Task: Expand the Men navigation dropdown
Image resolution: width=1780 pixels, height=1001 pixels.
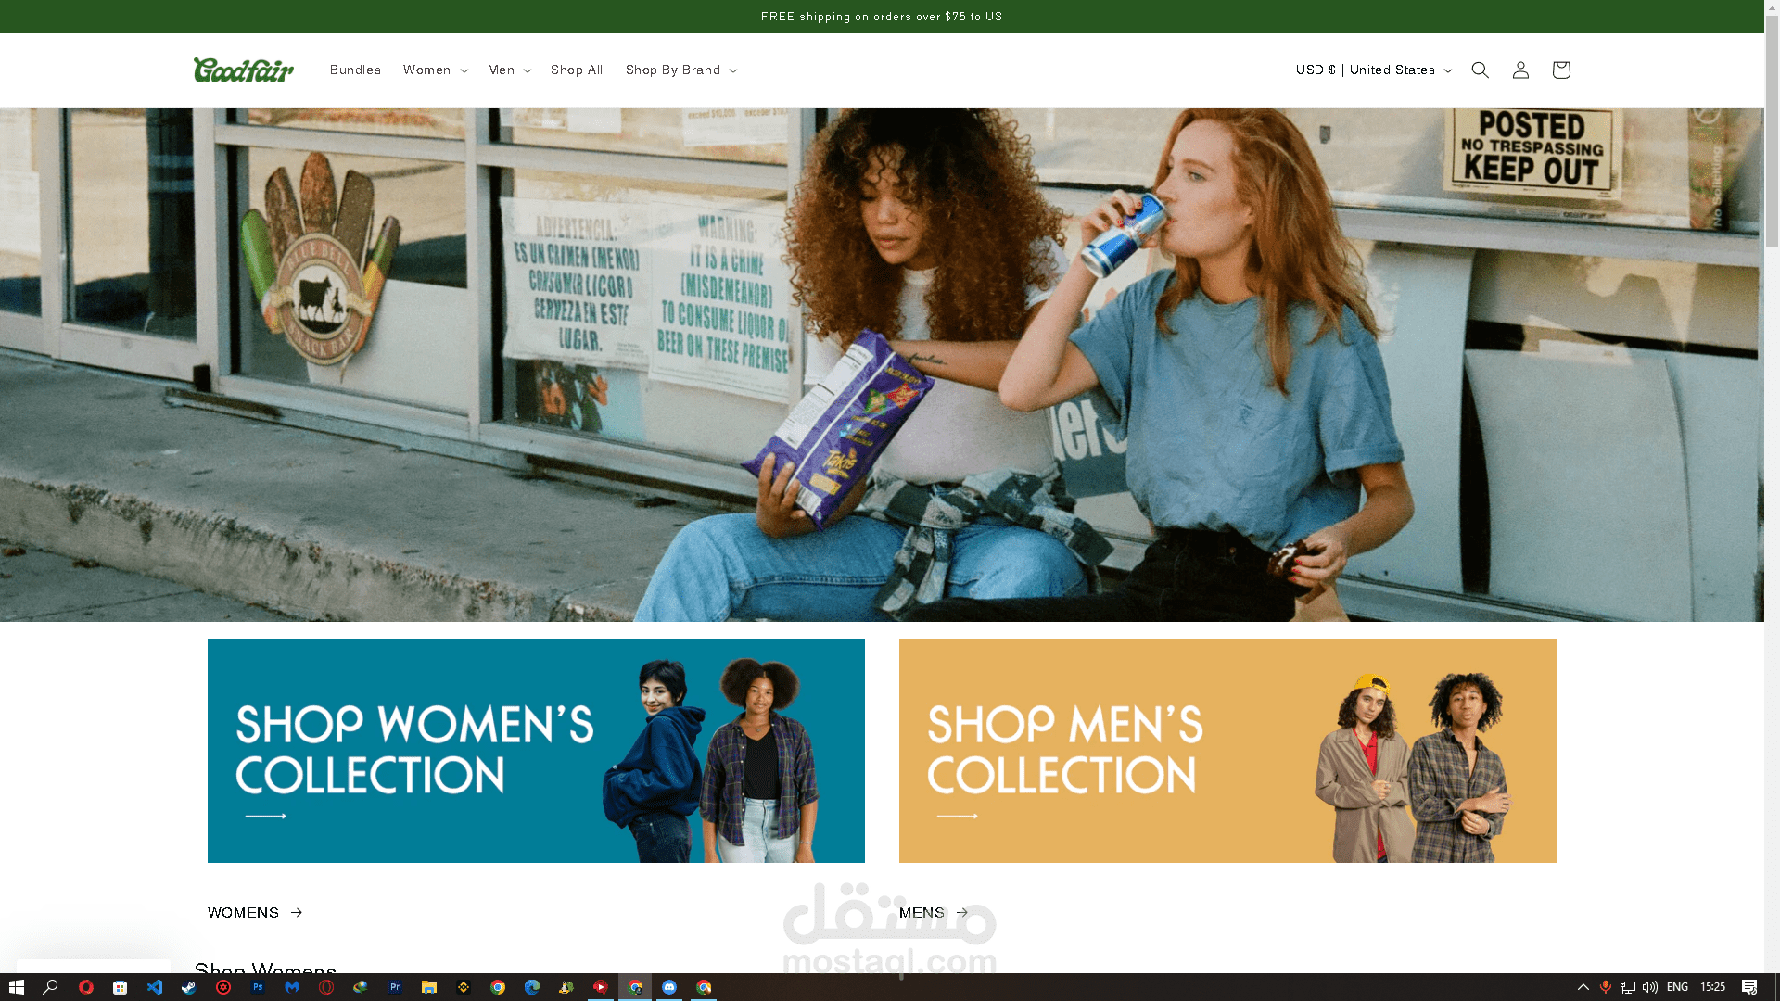Action: pos(508,70)
